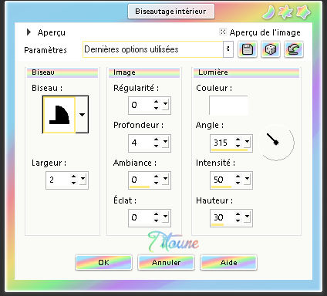Click the white Couleur swatch
This screenshot has width=327, height=296.
(228, 106)
